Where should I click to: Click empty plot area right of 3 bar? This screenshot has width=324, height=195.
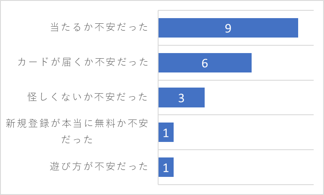click(x=259, y=97)
